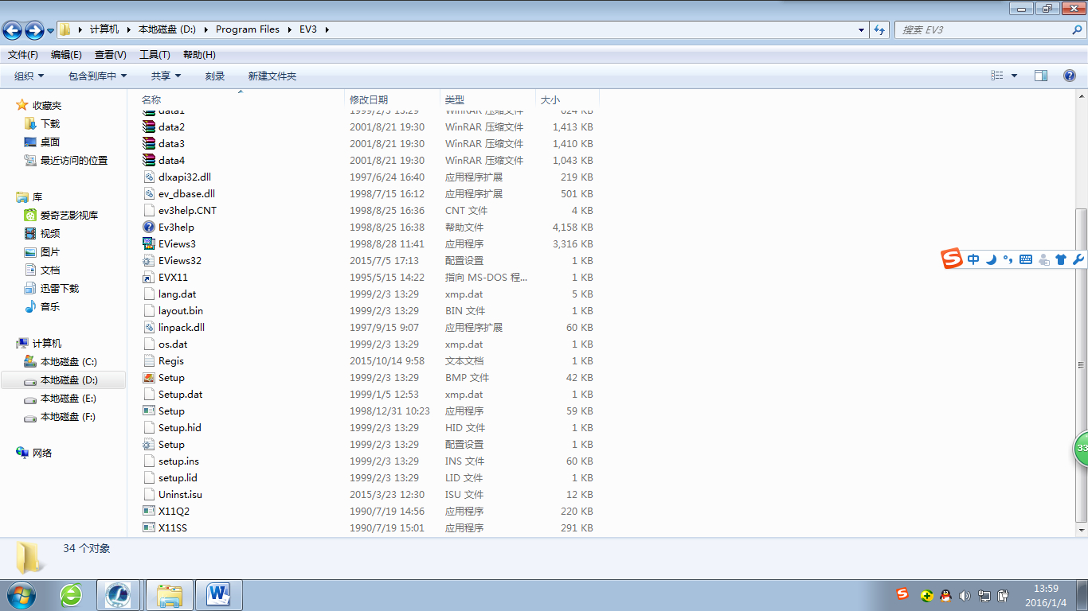Open the 文件(F) menu
This screenshot has height=611, width=1088.
[x=23, y=55]
